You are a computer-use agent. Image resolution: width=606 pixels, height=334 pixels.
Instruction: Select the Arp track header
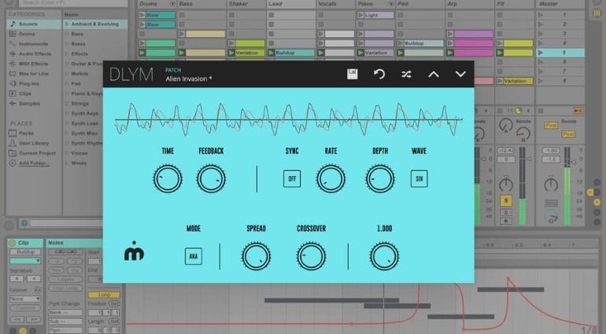470,4
